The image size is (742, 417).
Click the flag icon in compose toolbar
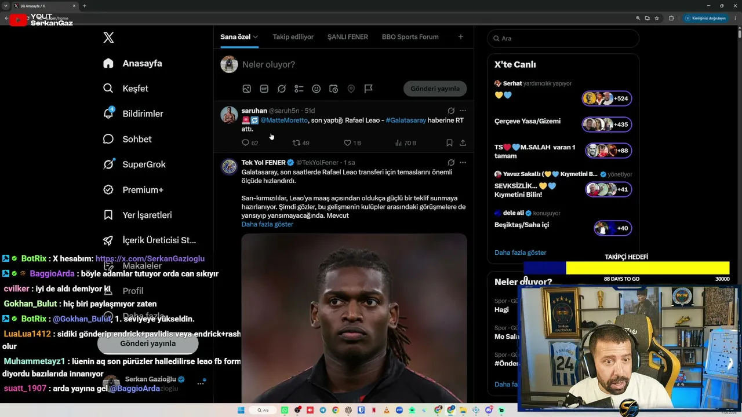point(369,89)
